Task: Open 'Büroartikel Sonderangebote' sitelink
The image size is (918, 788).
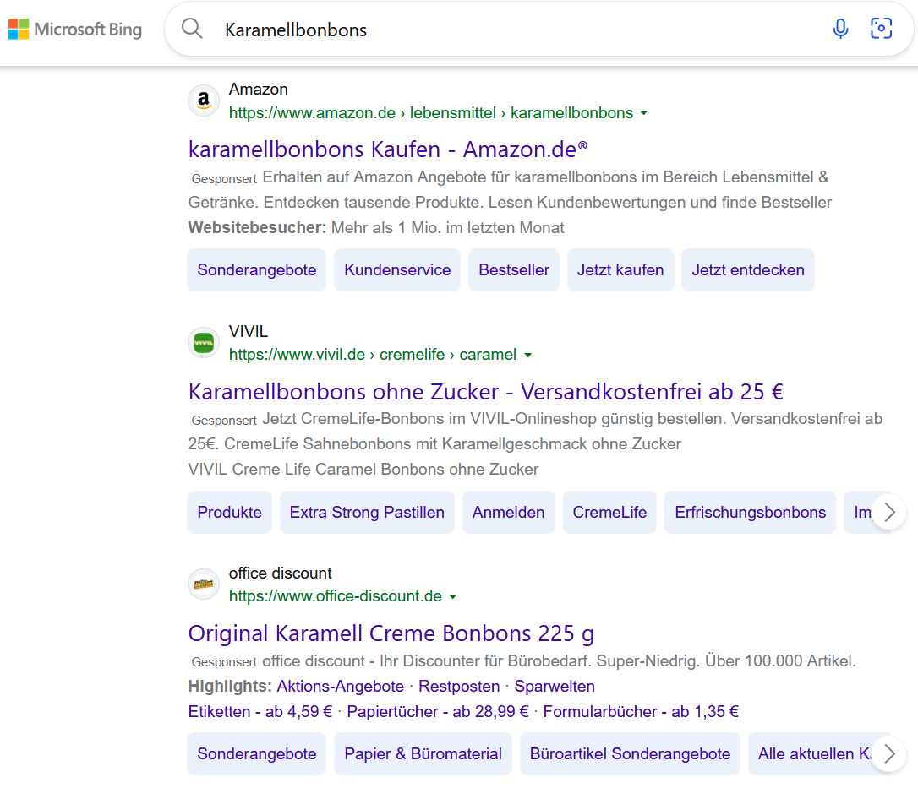Action: pyautogui.click(x=630, y=753)
